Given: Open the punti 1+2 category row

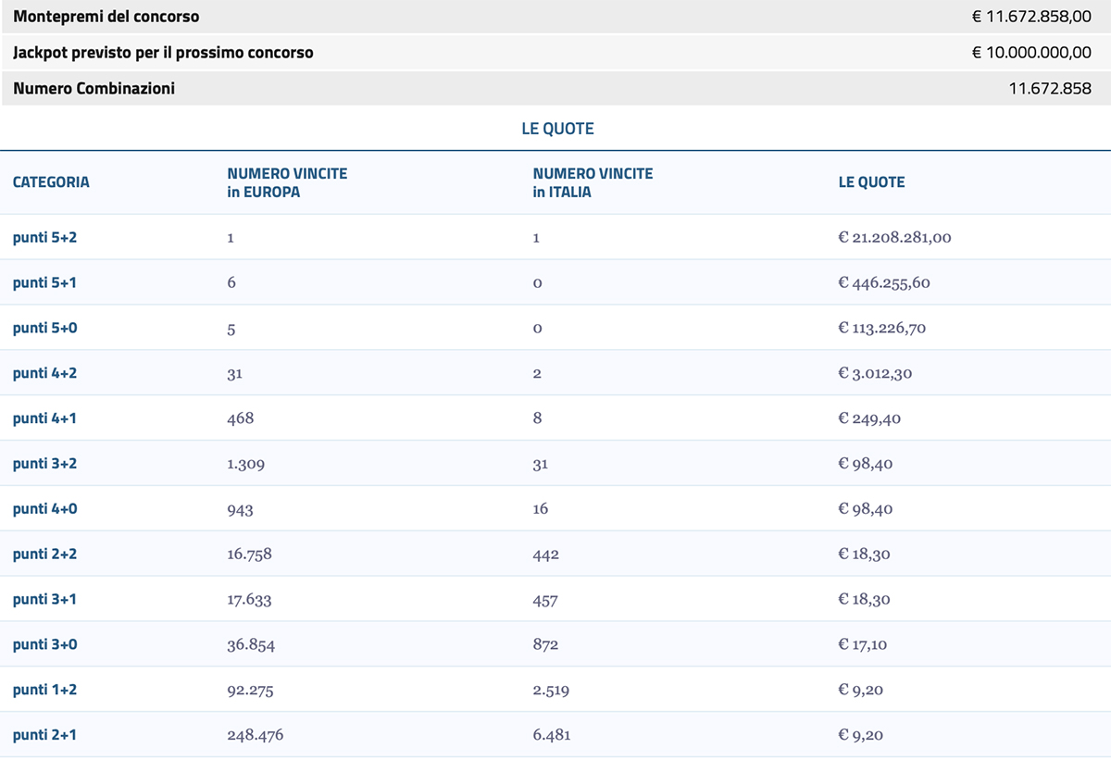Looking at the screenshot, I should coord(44,690).
